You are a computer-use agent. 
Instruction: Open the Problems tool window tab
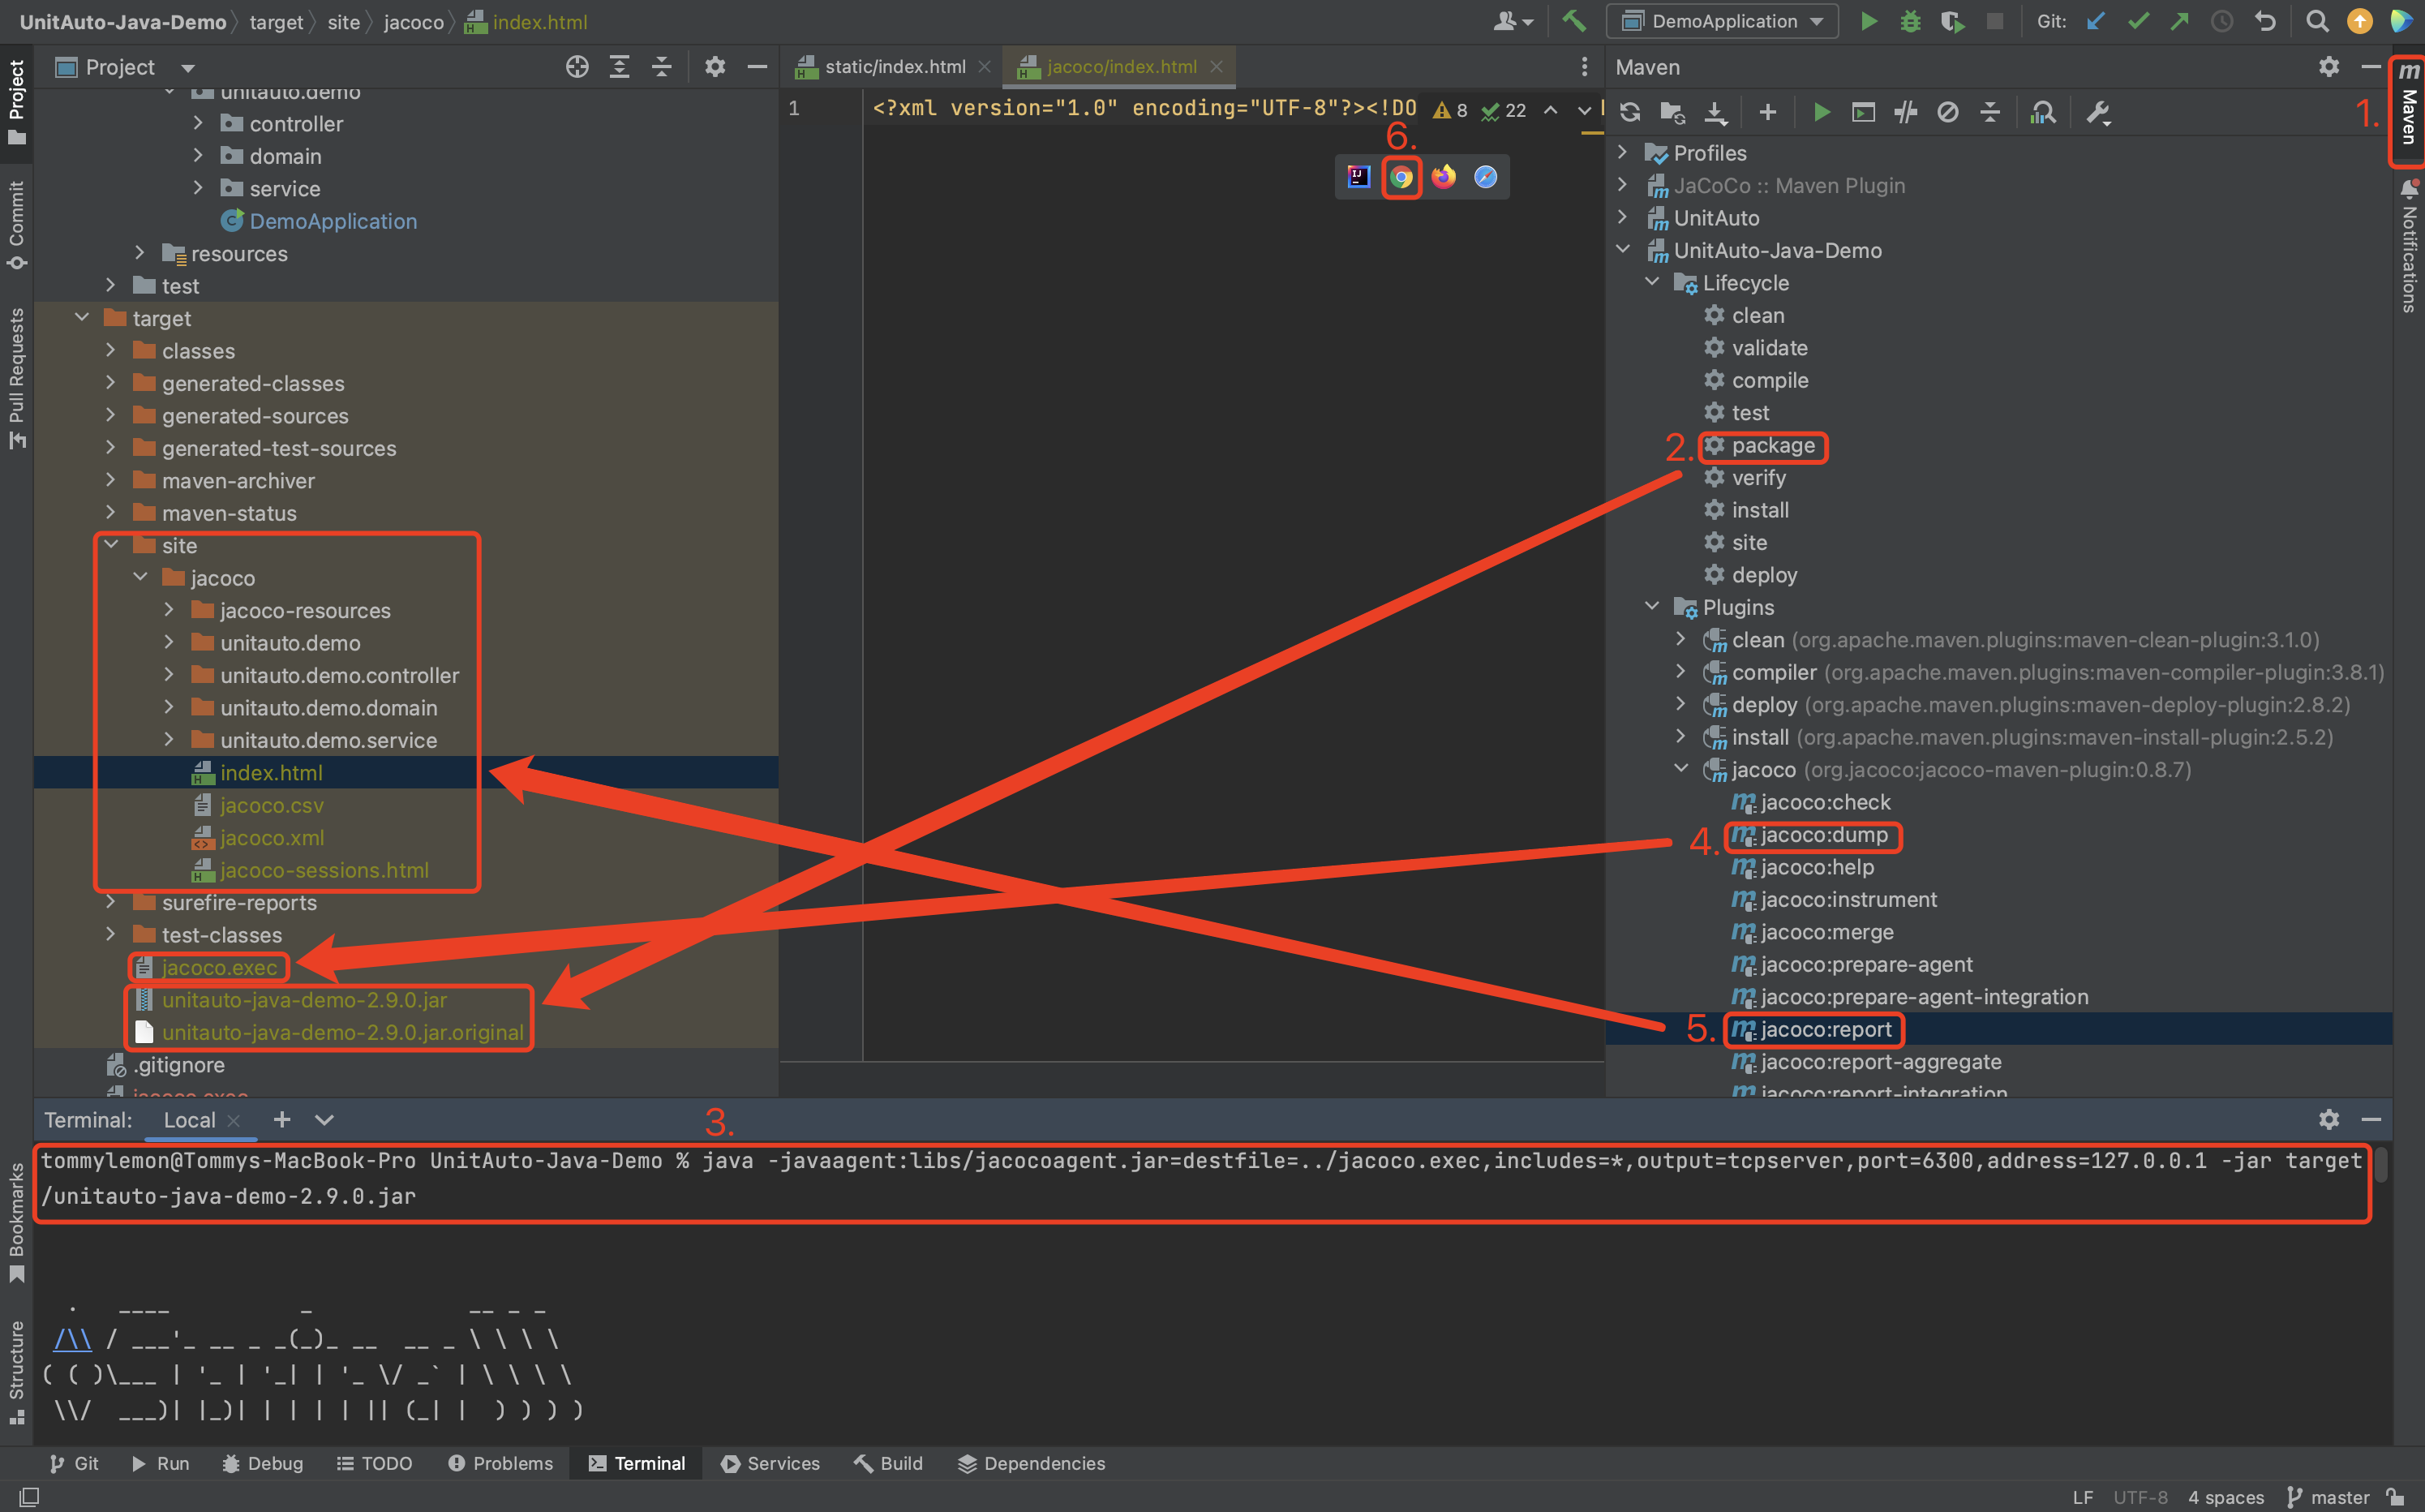(x=500, y=1463)
